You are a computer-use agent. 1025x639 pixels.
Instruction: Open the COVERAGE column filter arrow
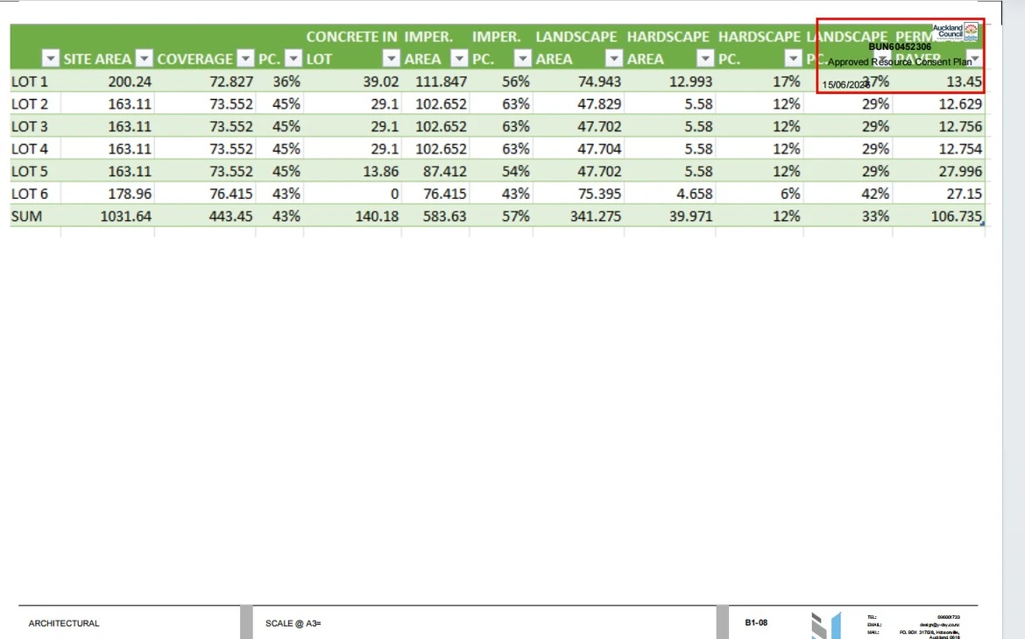246,59
